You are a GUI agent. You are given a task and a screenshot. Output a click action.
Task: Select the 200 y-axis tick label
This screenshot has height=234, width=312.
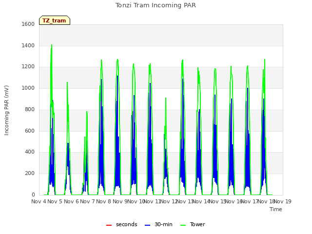(x=30, y=174)
